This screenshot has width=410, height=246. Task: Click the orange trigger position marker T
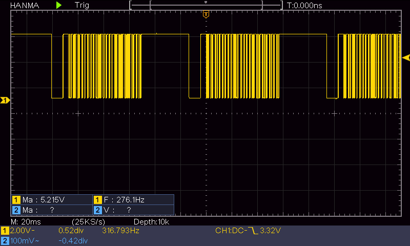(206, 14)
